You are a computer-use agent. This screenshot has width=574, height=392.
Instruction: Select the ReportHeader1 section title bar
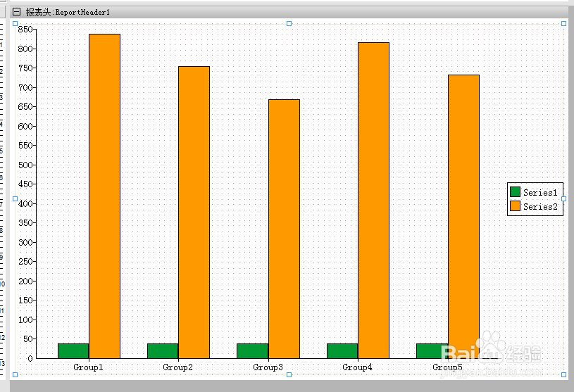[x=289, y=12]
